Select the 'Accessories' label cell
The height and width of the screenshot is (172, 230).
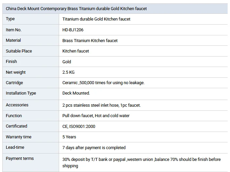pyautogui.click(x=17, y=105)
